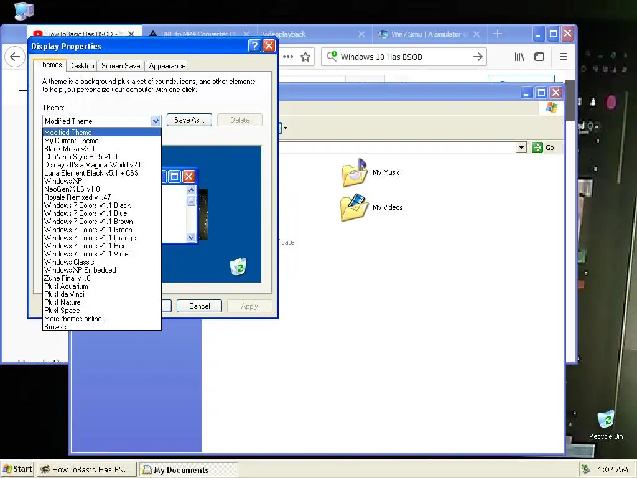This screenshot has height=478, width=637.
Task: Choose Black Mesa v2.0 theme
Action: [102, 149]
